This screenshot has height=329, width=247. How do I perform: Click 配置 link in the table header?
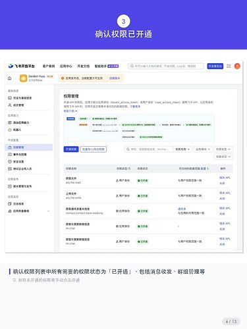tap(205, 168)
